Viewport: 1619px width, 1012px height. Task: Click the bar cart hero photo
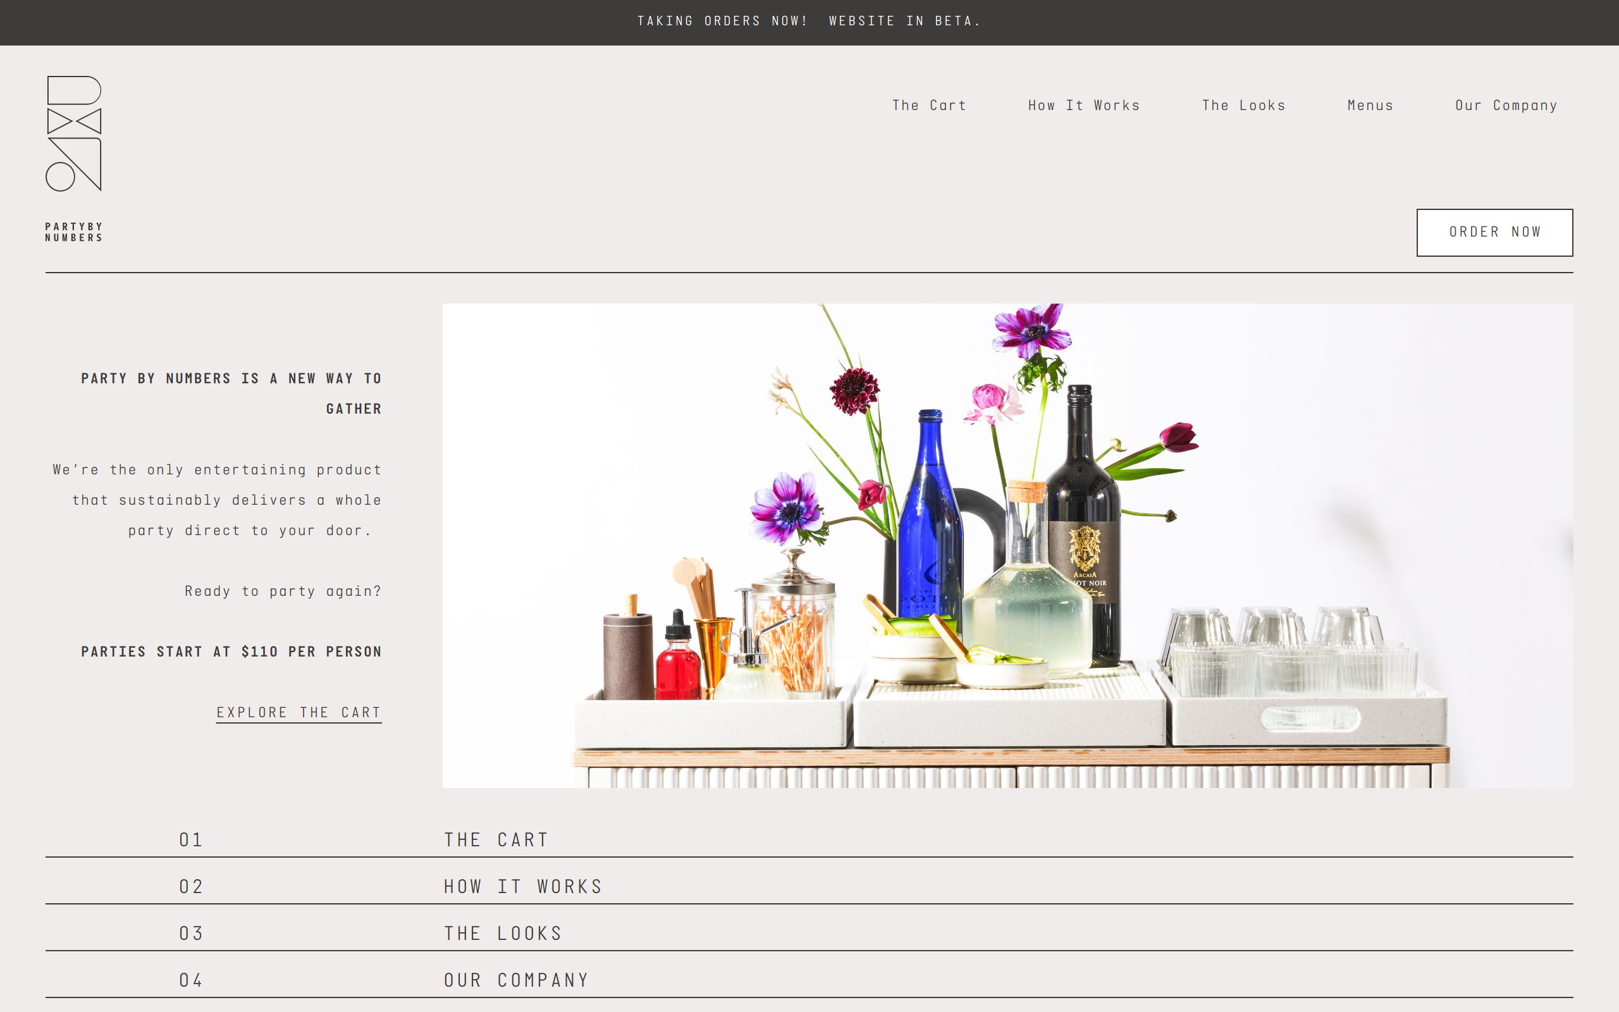1007,545
